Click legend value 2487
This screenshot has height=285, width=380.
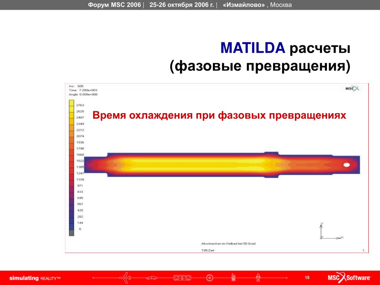(80, 118)
